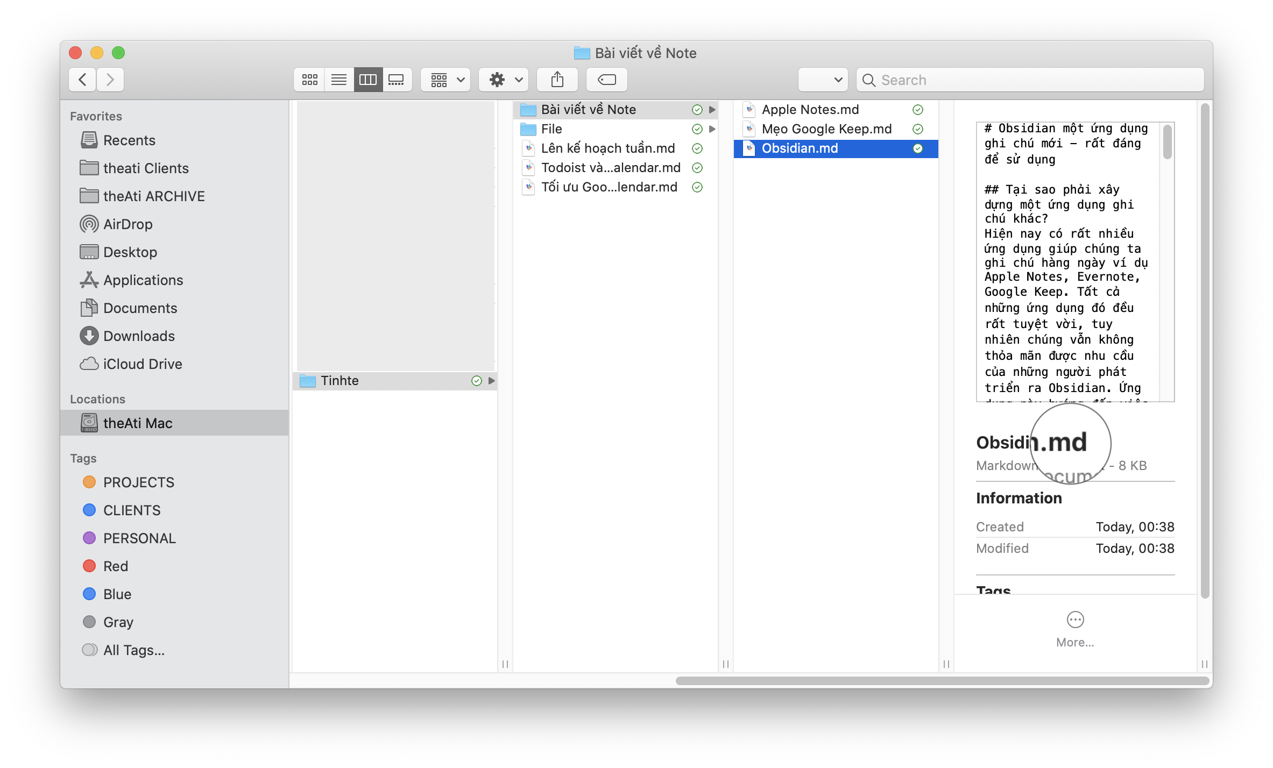Click sync status checkmark beside Obsidian.md
1273x768 pixels.
[917, 148]
